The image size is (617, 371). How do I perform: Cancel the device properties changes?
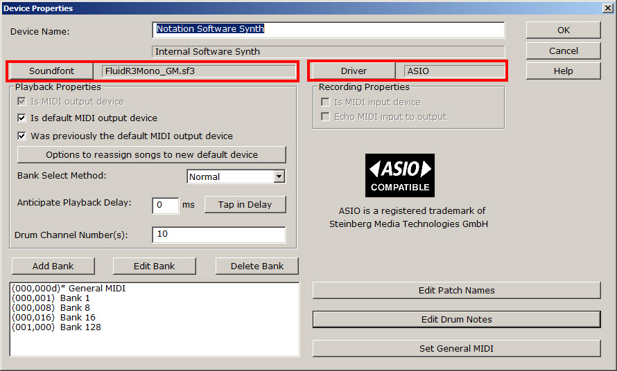tap(563, 51)
